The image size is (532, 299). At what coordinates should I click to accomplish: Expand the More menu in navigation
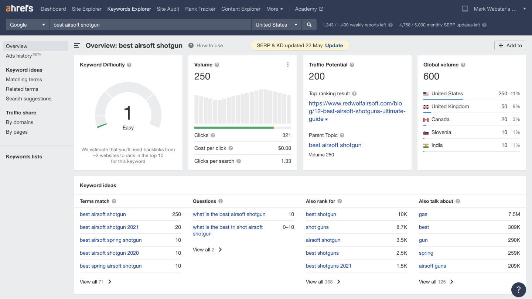275,9
